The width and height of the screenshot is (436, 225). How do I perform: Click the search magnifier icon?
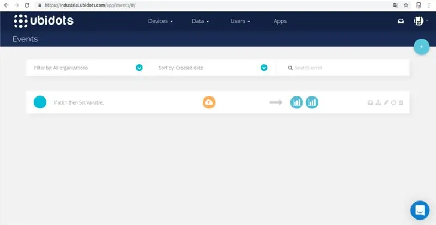[x=290, y=68]
